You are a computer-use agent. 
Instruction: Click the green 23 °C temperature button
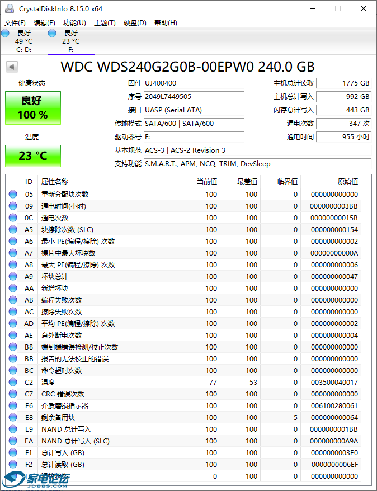pos(33,156)
